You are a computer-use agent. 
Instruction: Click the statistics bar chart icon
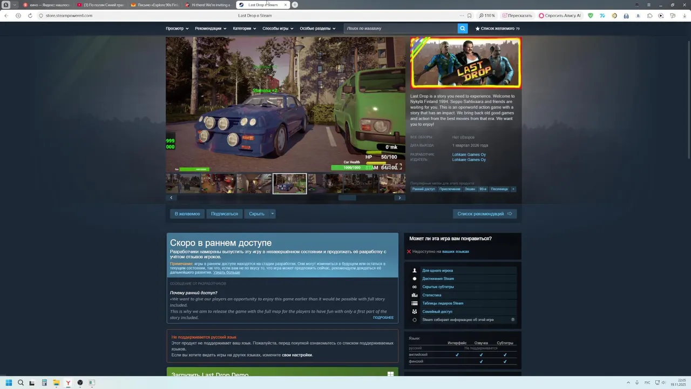[415, 295]
